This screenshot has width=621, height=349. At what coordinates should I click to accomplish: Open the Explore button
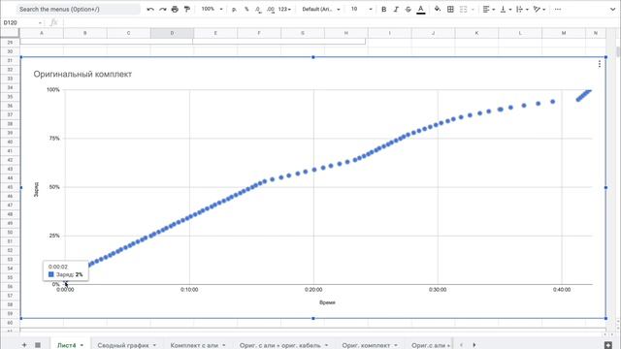coord(608,345)
